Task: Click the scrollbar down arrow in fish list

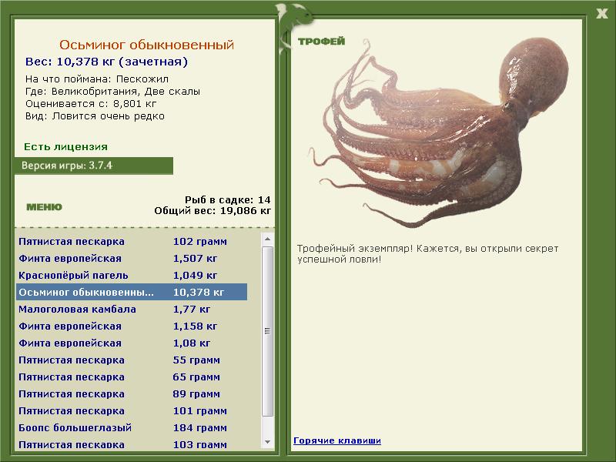Action: point(267,442)
